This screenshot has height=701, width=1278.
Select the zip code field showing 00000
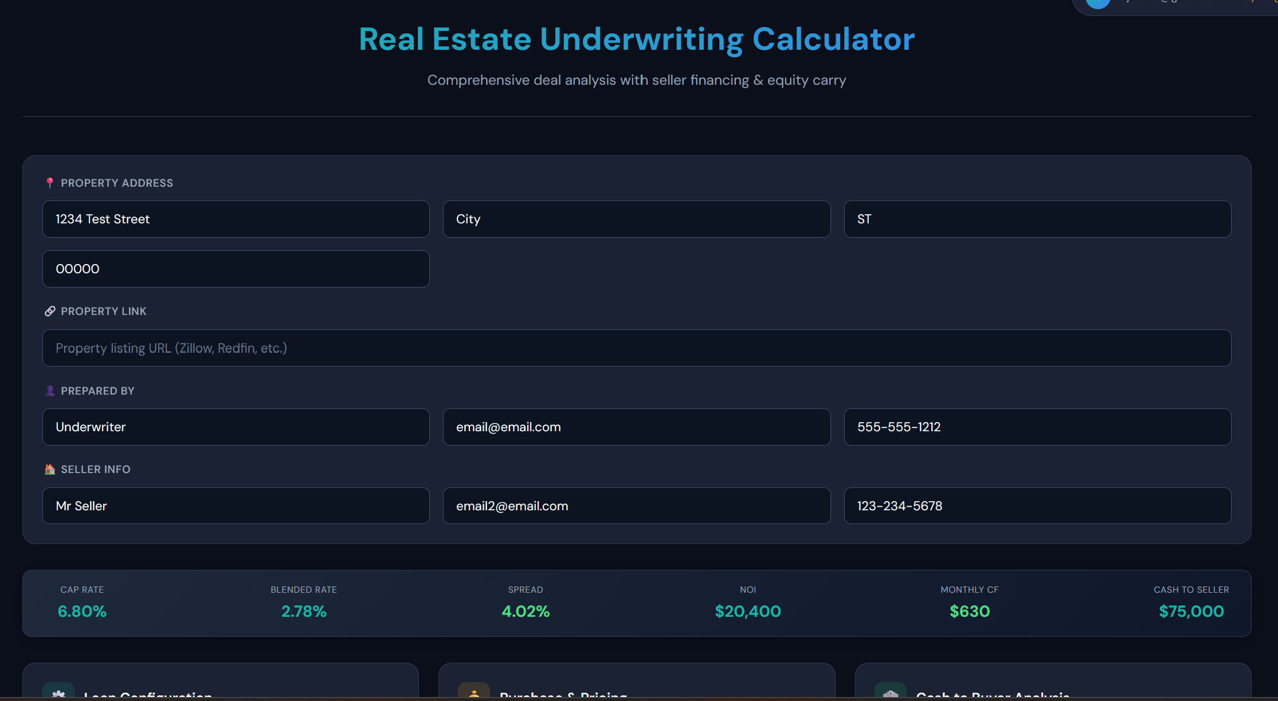coord(236,269)
